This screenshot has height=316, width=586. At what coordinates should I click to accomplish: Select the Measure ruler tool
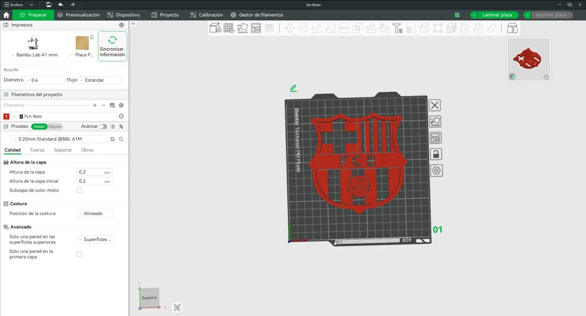(x=492, y=28)
